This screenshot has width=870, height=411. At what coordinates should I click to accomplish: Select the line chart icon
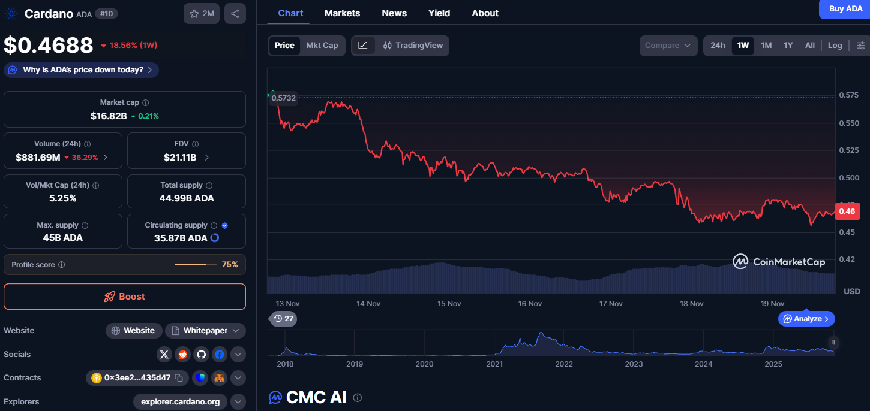click(x=364, y=45)
